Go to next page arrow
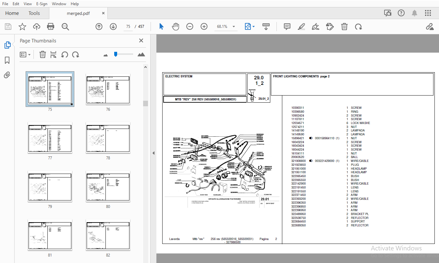The width and height of the screenshot is (439, 263). [113, 27]
